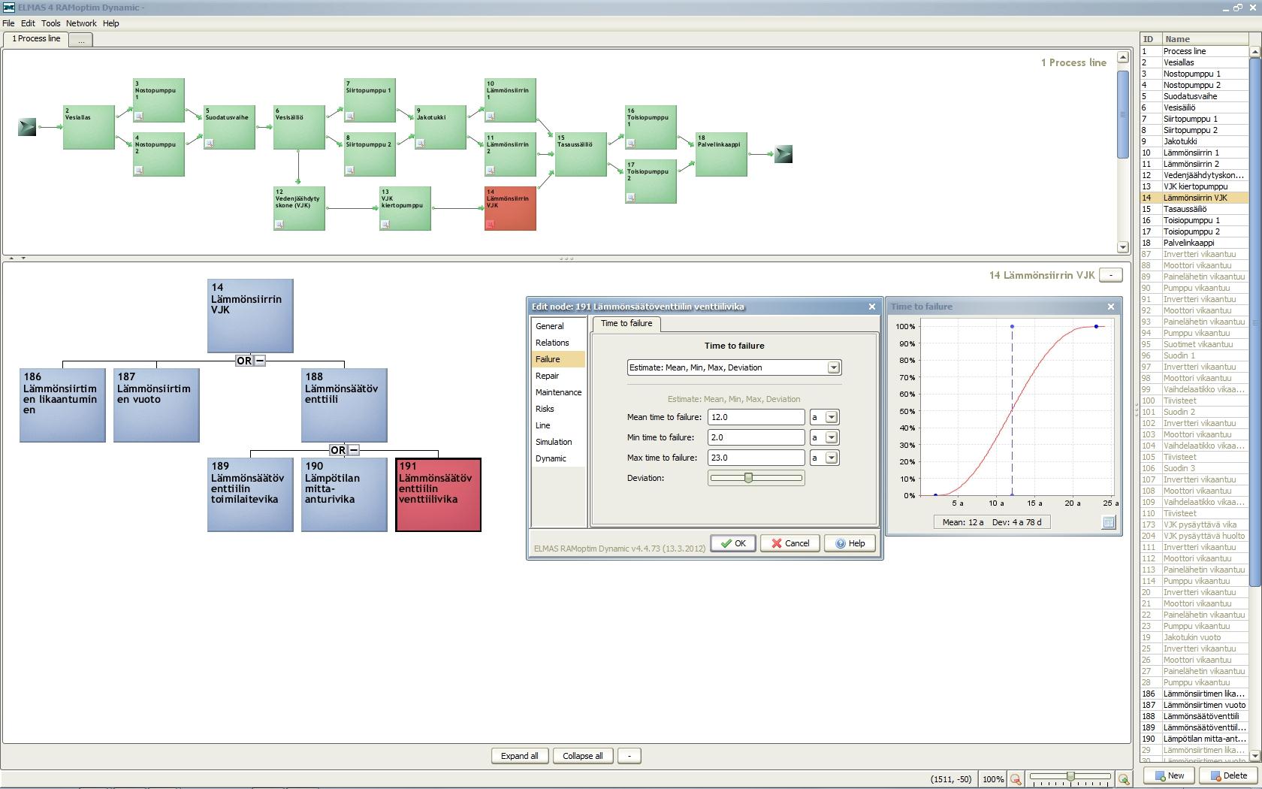
Task: Open the table icon in Time to failure panel
Action: tap(1109, 522)
